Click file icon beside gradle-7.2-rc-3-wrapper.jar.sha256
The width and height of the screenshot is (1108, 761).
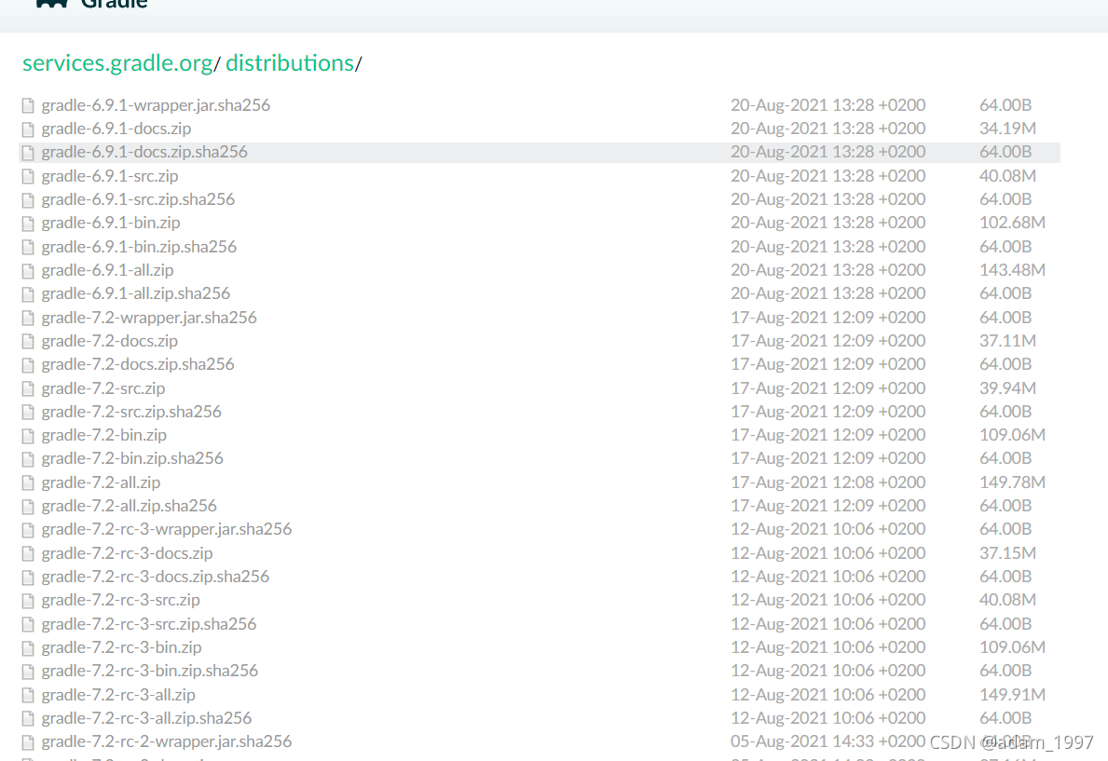[28, 530]
